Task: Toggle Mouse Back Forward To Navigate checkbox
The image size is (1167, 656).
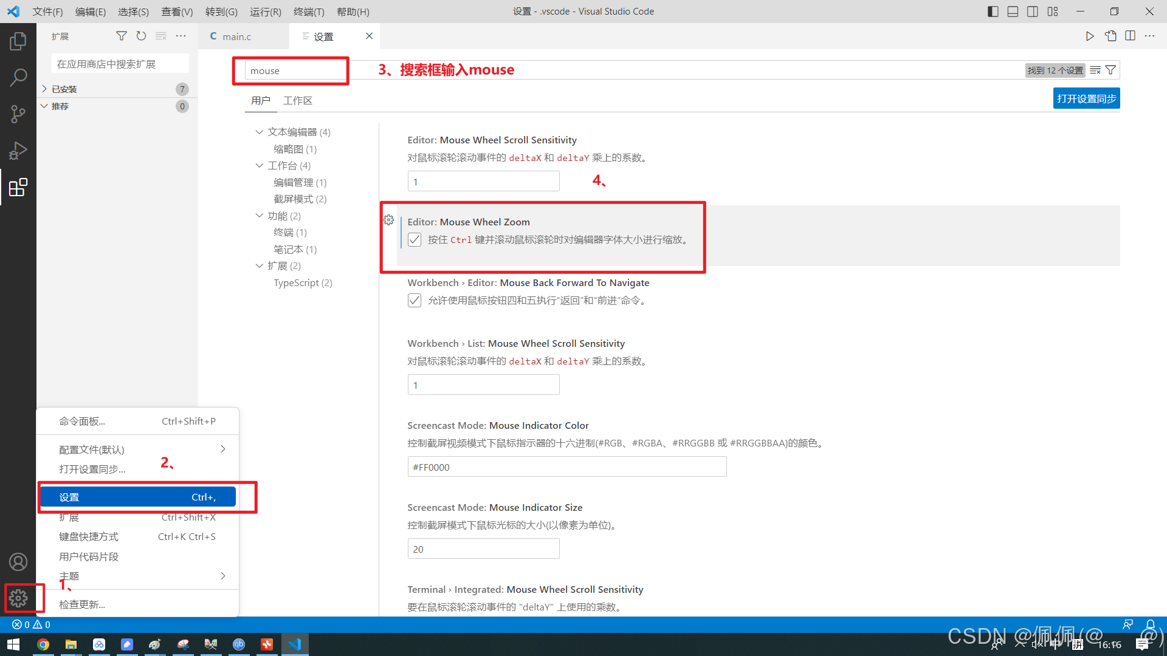Action: pyautogui.click(x=415, y=301)
